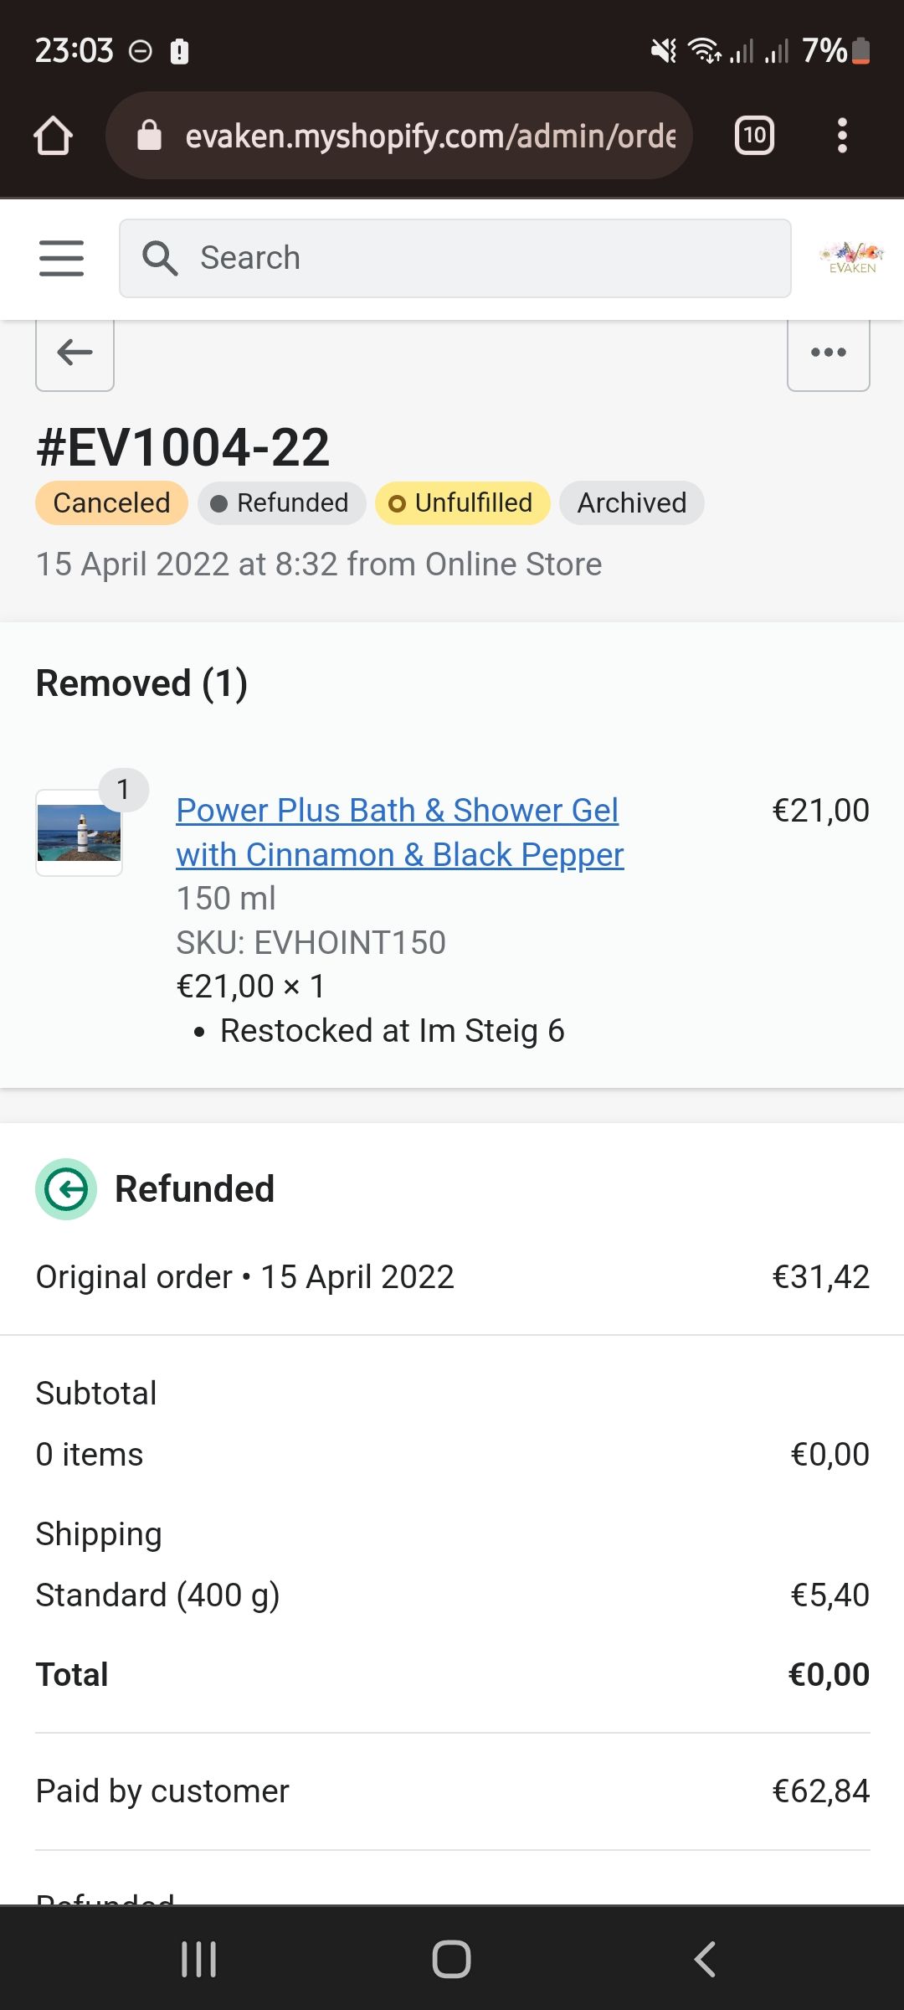Viewport: 904px width, 2010px height.
Task: Tap the Unfulfilled status badge
Action: pyautogui.click(x=462, y=503)
